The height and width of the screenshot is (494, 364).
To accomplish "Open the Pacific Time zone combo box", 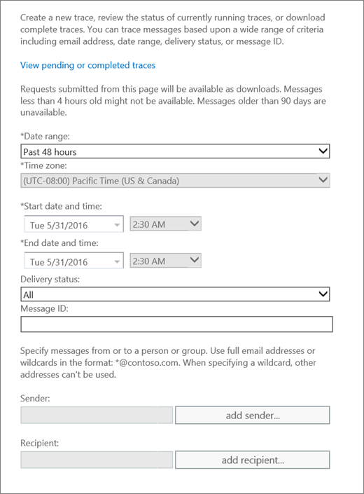I will pos(175,181).
